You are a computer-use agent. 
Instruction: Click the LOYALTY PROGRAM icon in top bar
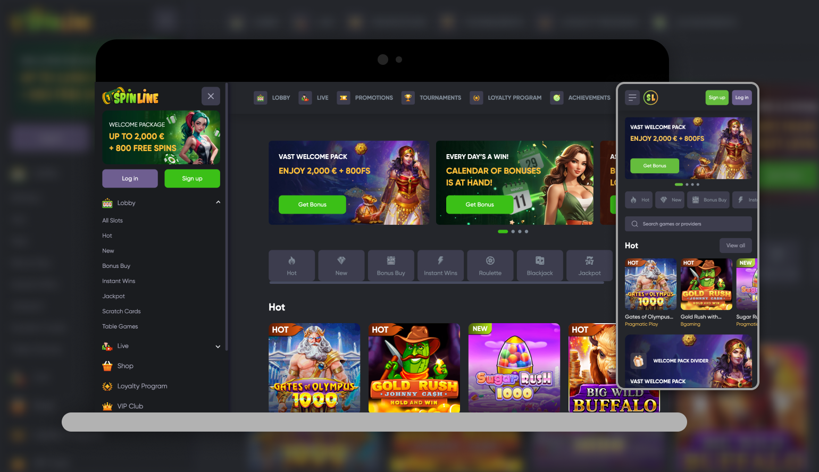click(477, 98)
